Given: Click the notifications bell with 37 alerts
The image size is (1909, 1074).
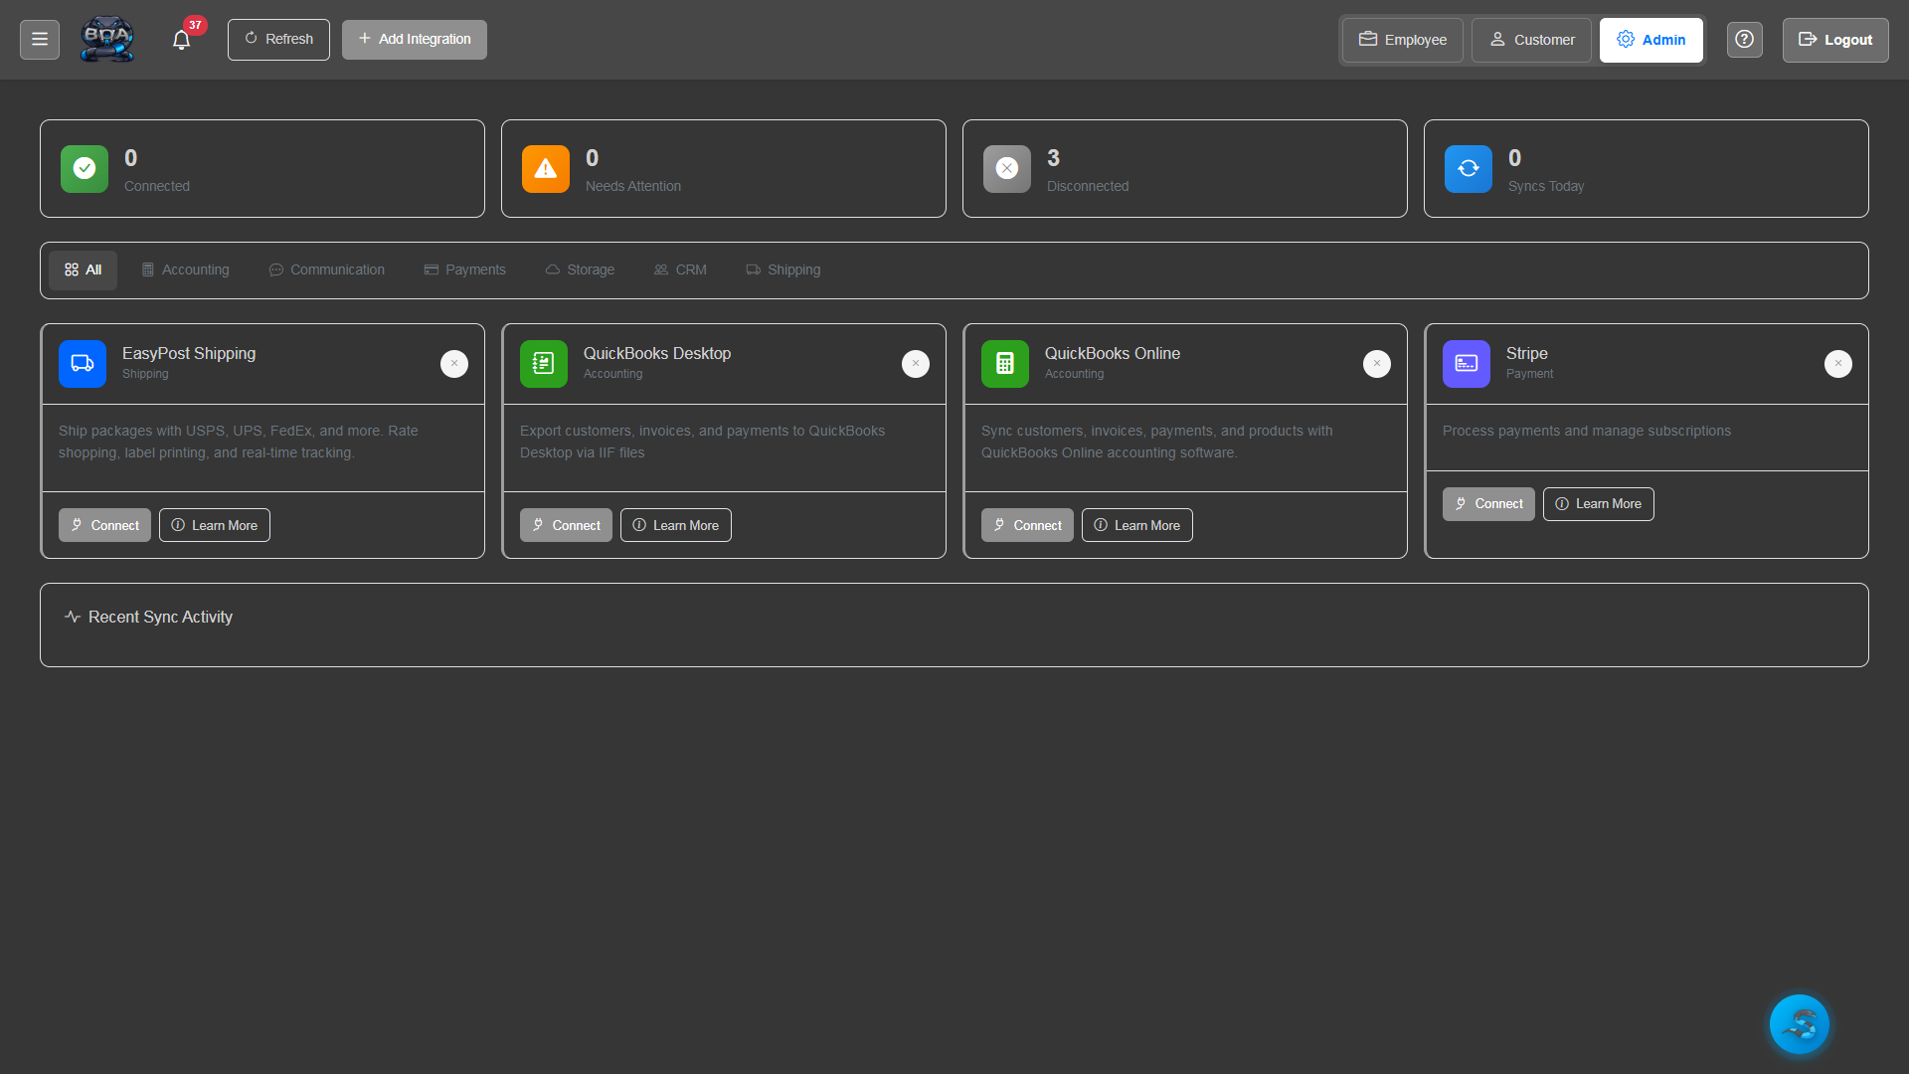Looking at the screenshot, I should 181,40.
